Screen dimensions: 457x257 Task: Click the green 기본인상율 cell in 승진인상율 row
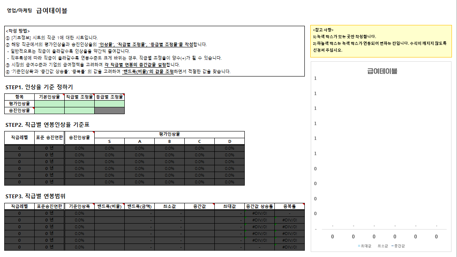pyautogui.click(x=49, y=110)
